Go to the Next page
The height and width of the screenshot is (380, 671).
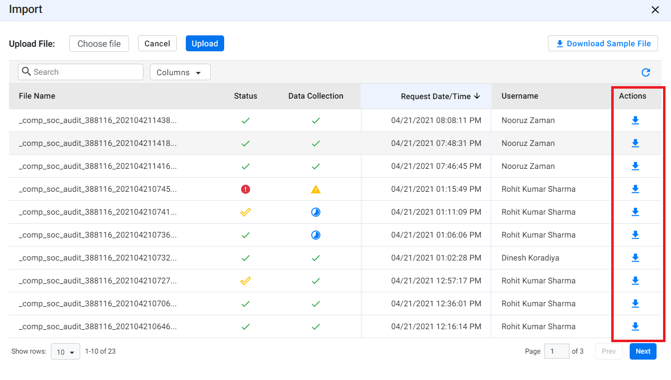(643, 352)
